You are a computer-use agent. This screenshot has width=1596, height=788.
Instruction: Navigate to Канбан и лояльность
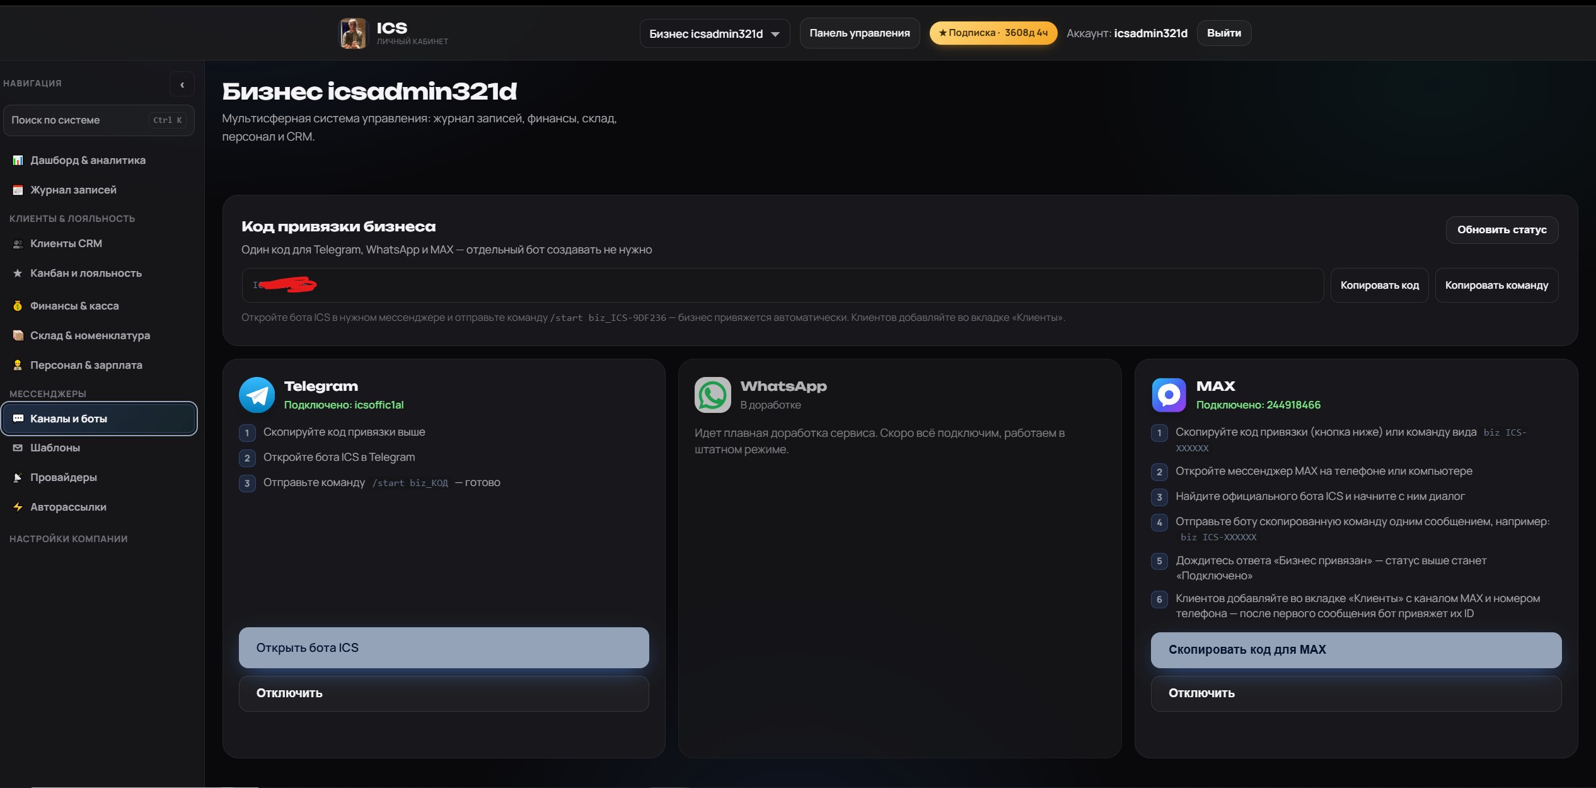pyautogui.click(x=99, y=273)
